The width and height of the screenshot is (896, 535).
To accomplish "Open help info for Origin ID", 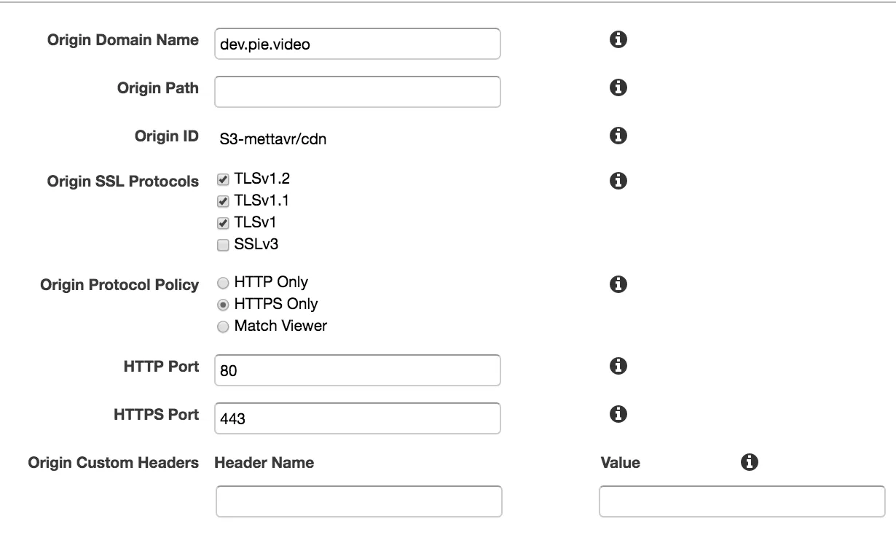I will [618, 135].
